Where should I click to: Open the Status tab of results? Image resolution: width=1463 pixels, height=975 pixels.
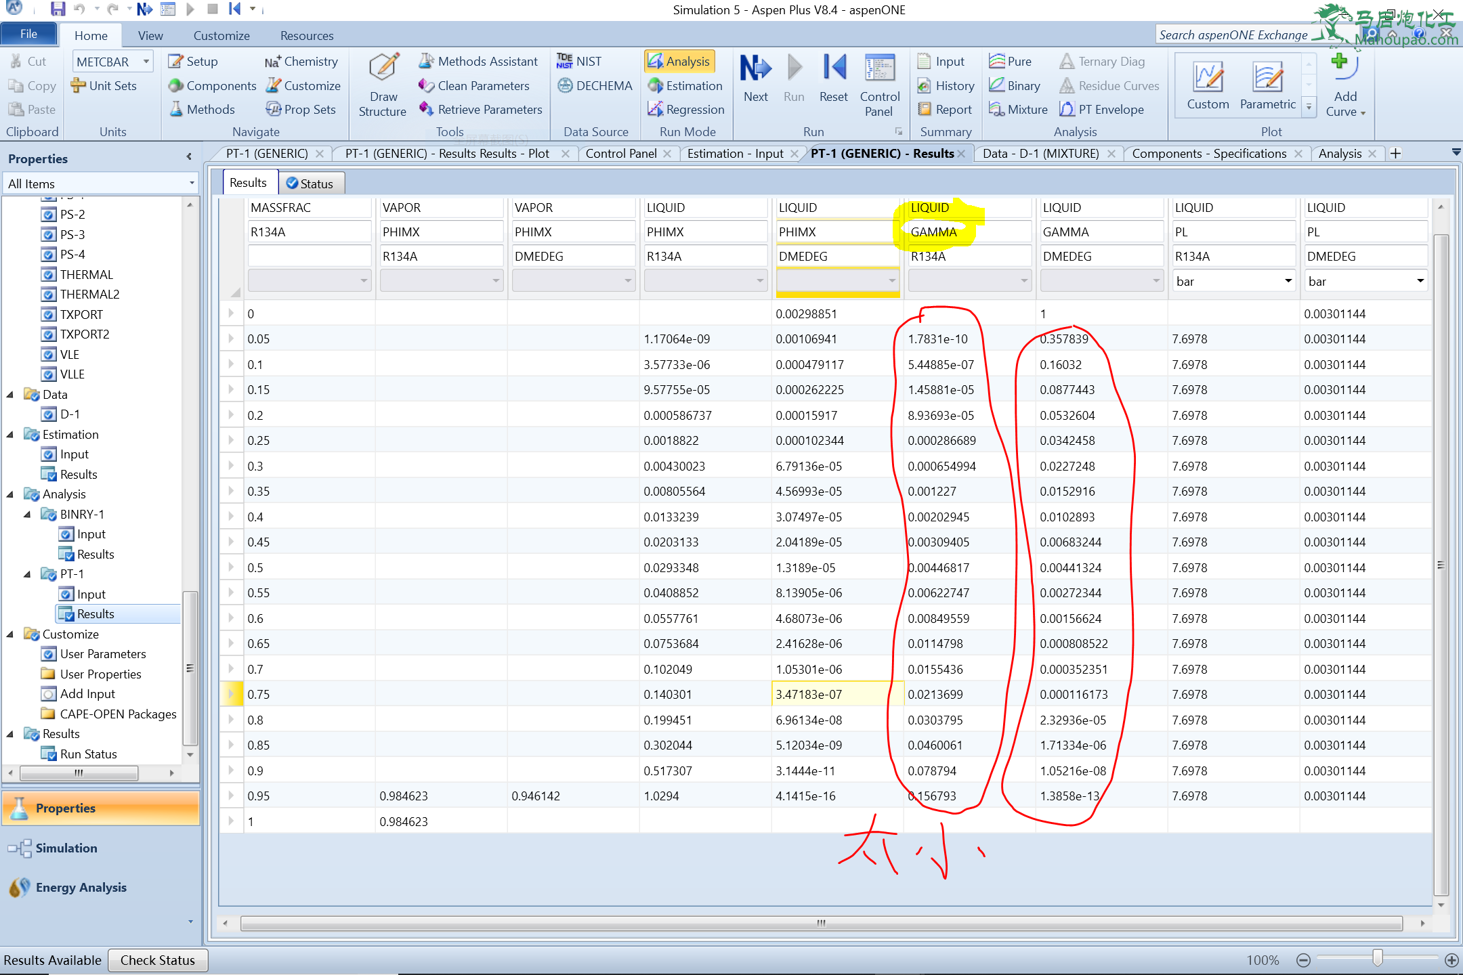coord(311,183)
